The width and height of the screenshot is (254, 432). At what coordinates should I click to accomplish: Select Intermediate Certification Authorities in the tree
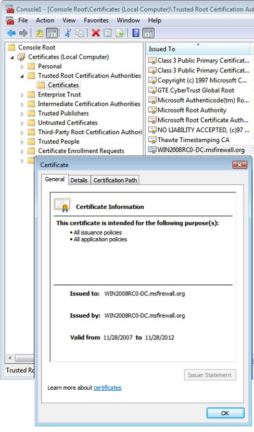(89, 104)
